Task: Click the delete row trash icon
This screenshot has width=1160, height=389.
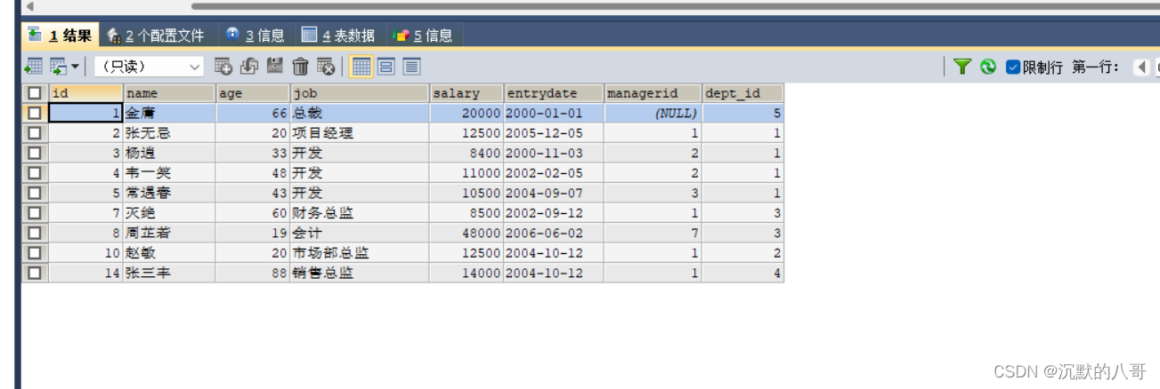Action: coord(301,67)
